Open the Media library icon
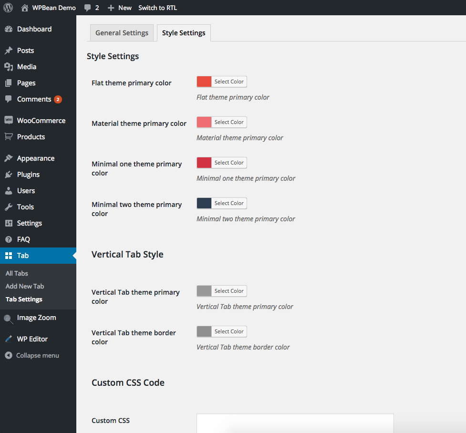 click(x=9, y=67)
